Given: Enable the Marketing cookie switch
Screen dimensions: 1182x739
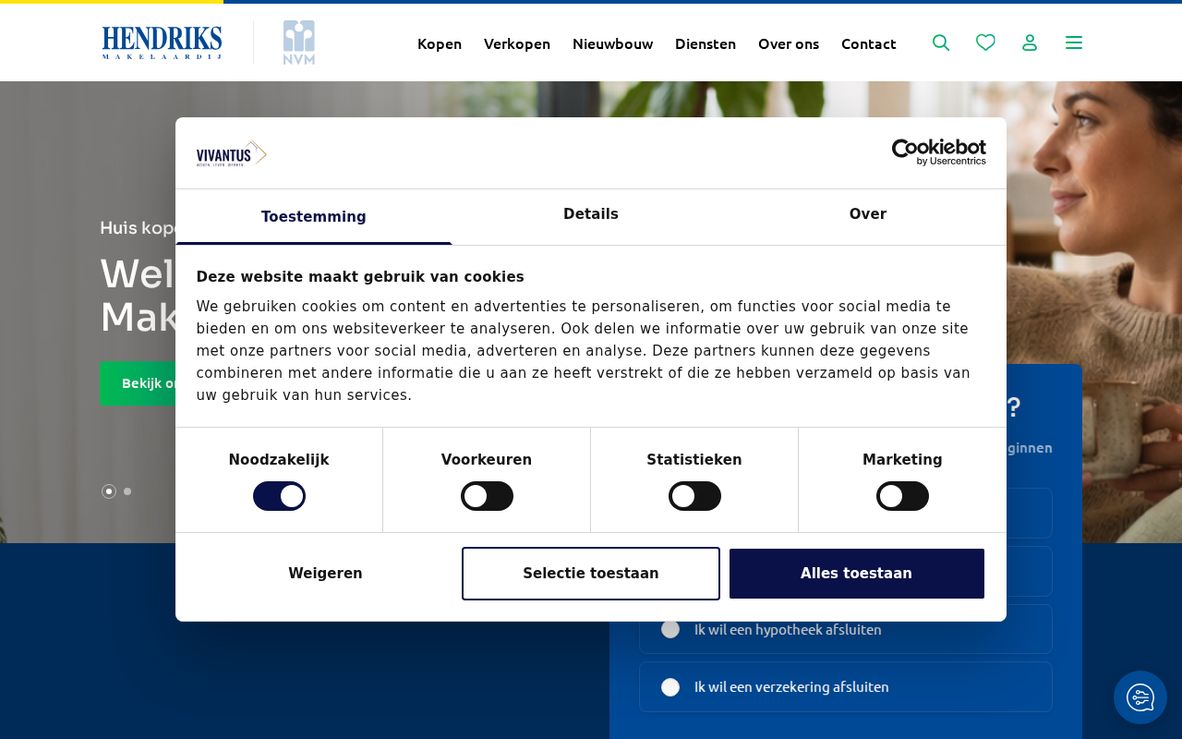Looking at the screenshot, I should [x=902, y=496].
